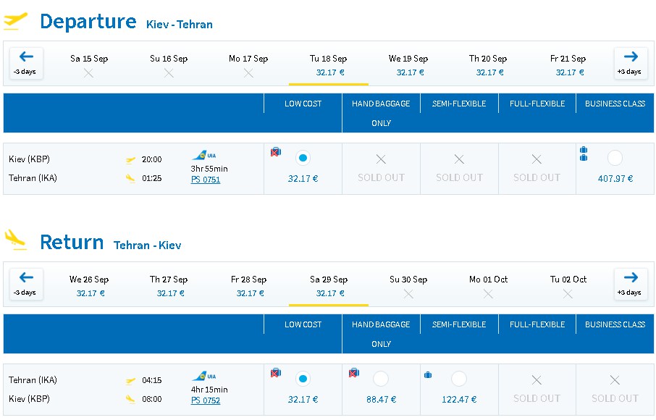Select Tu 18 Sep departure date tab
Image resolution: width=656 pixels, height=420 pixels.
tap(329, 65)
